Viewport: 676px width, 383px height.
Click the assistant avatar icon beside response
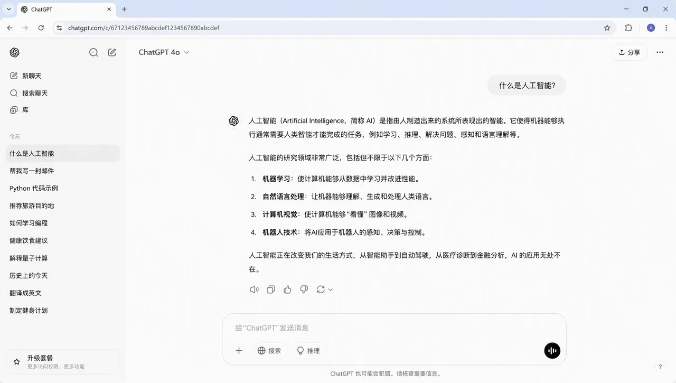pos(233,121)
